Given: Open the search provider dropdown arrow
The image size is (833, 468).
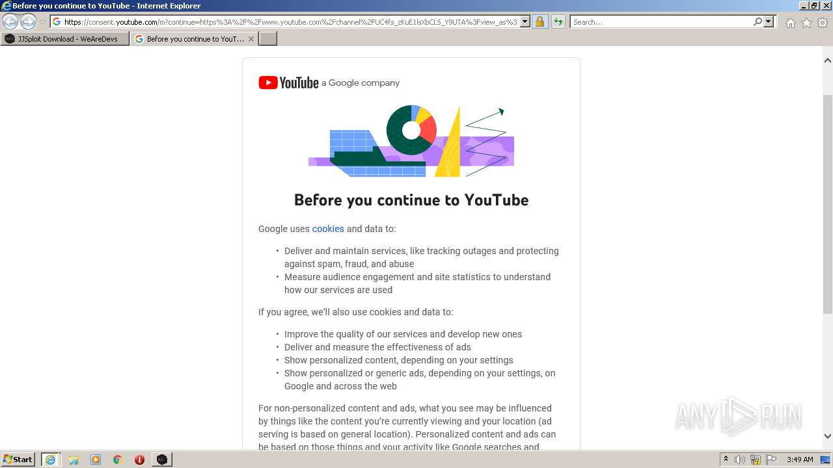Looking at the screenshot, I should 769,21.
